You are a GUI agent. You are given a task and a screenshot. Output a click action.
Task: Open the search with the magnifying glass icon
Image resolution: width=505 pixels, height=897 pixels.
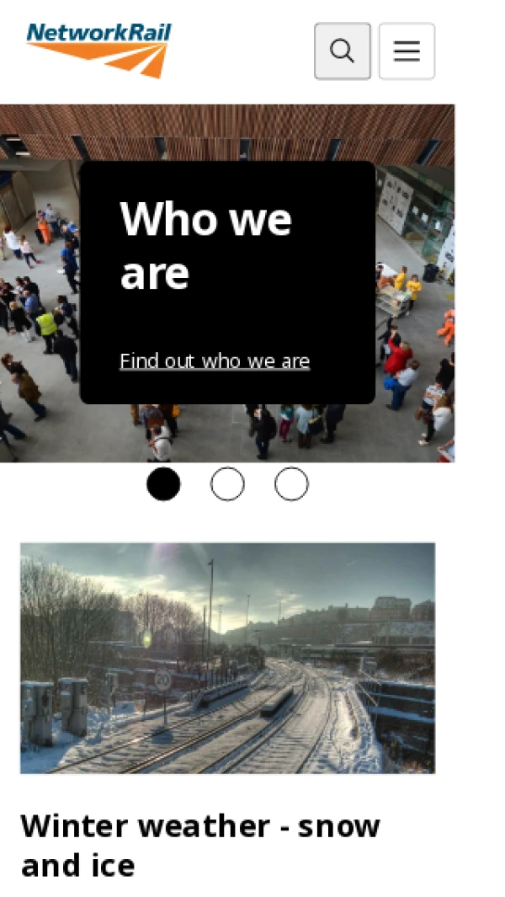[342, 51]
